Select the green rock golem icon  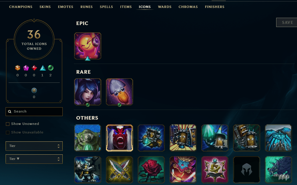point(88,138)
